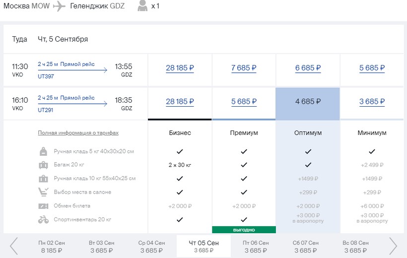Select 7 685 ₽ Премиум fare for UT397

tap(244, 68)
